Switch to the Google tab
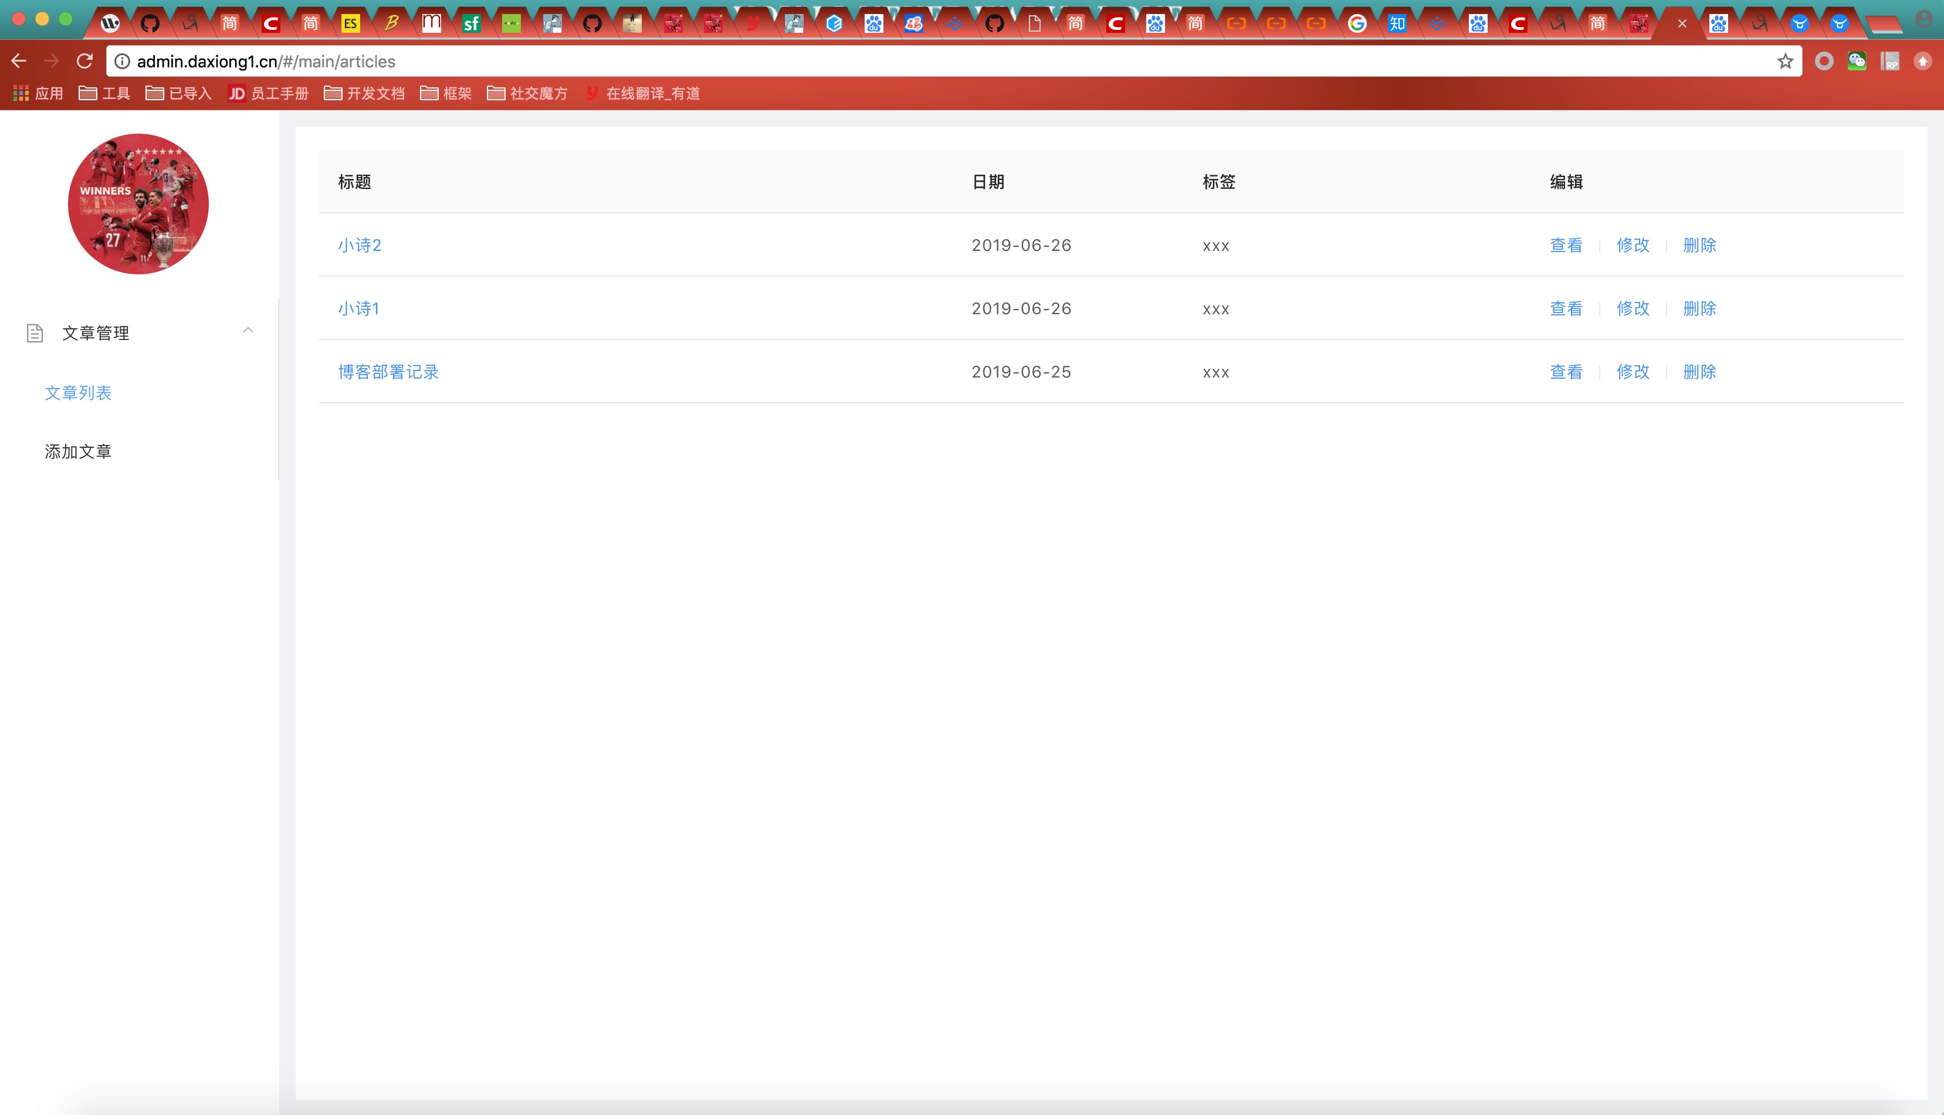This screenshot has width=1944, height=1115. coord(1357,23)
